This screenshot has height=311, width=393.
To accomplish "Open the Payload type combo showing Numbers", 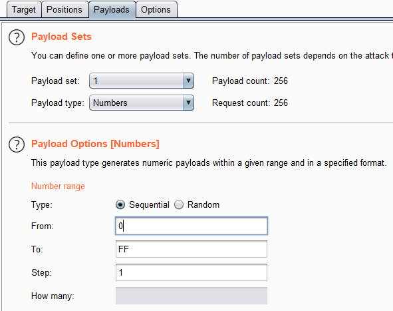I will [x=142, y=103].
